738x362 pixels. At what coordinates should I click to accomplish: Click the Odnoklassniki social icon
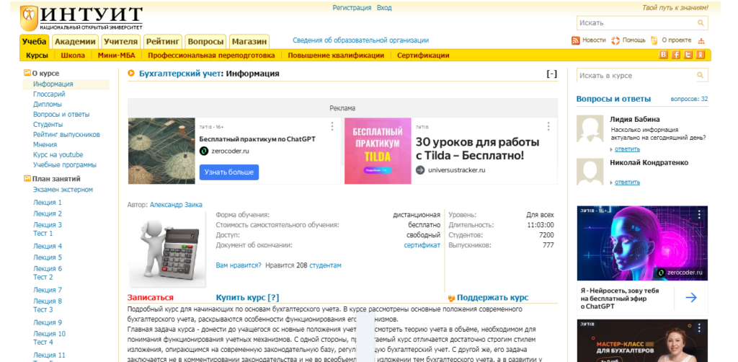(x=700, y=55)
